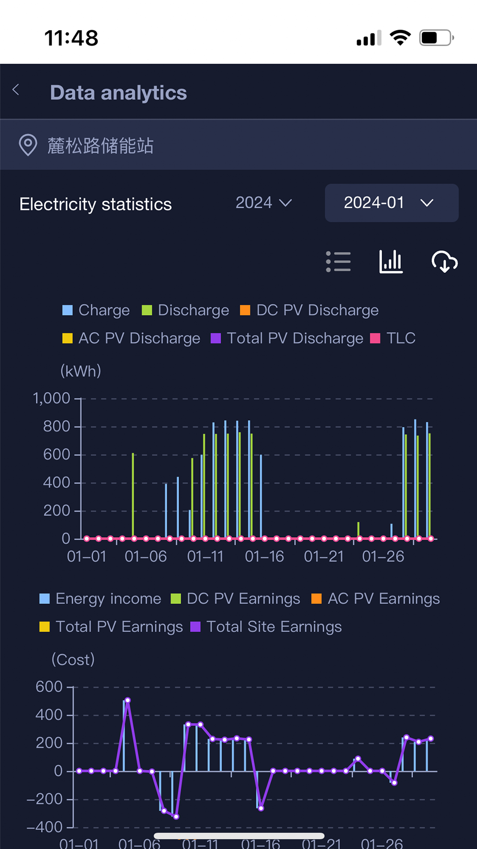Tap the cloud download icon
The width and height of the screenshot is (477, 849).
click(444, 262)
